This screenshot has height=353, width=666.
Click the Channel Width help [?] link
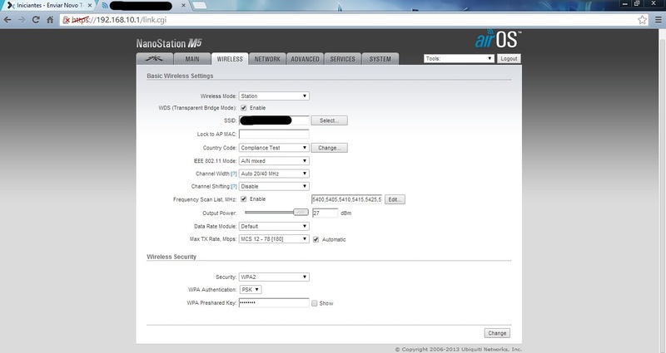click(x=234, y=174)
